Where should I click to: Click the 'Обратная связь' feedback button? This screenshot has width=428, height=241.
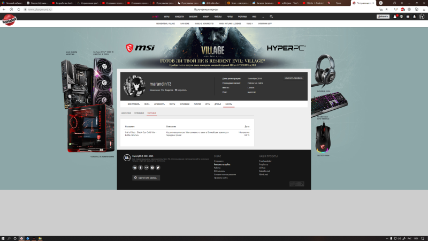(146, 178)
